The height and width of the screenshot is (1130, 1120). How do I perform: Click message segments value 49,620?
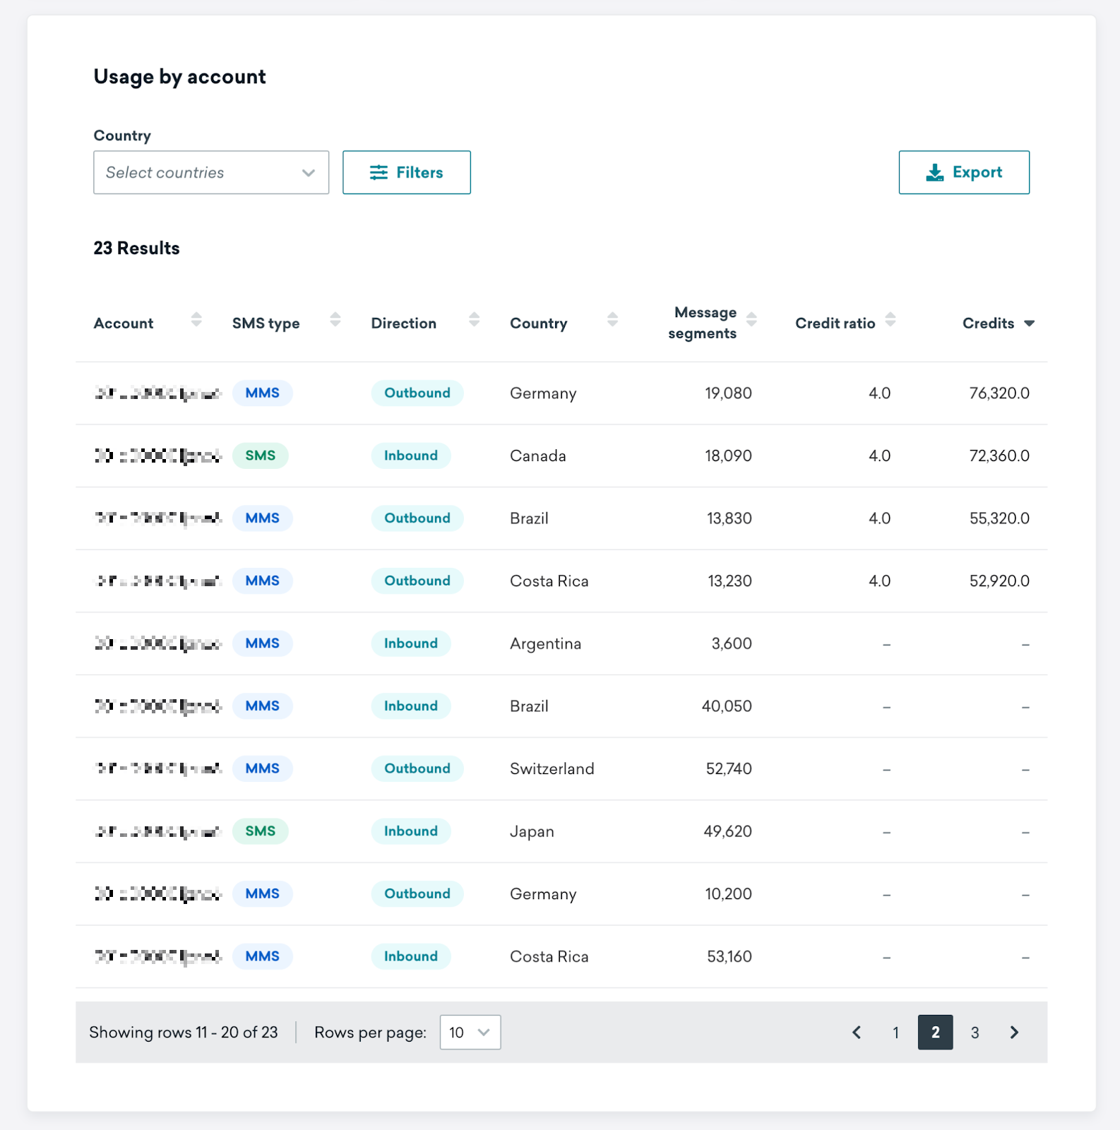point(727,831)
